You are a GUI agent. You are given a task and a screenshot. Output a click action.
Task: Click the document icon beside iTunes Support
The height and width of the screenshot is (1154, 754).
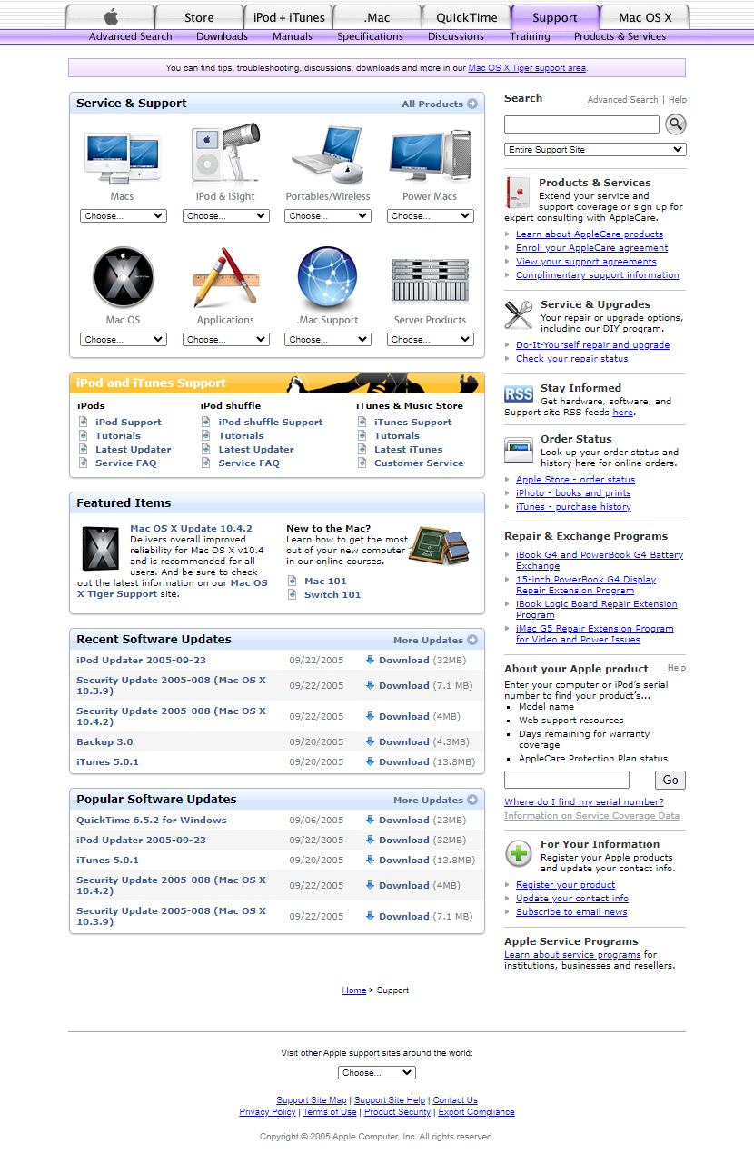pos(362,423)
